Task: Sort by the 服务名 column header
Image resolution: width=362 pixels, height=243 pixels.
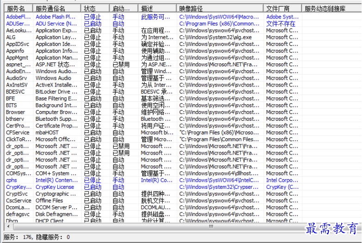Action: [18, 8]
